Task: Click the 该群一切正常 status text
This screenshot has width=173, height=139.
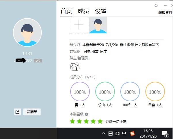Action: (116, 122)
